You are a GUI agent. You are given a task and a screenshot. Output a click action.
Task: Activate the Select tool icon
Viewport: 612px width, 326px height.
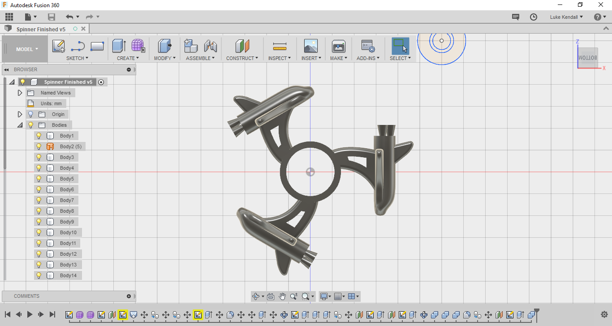click(x=400, y=46)
